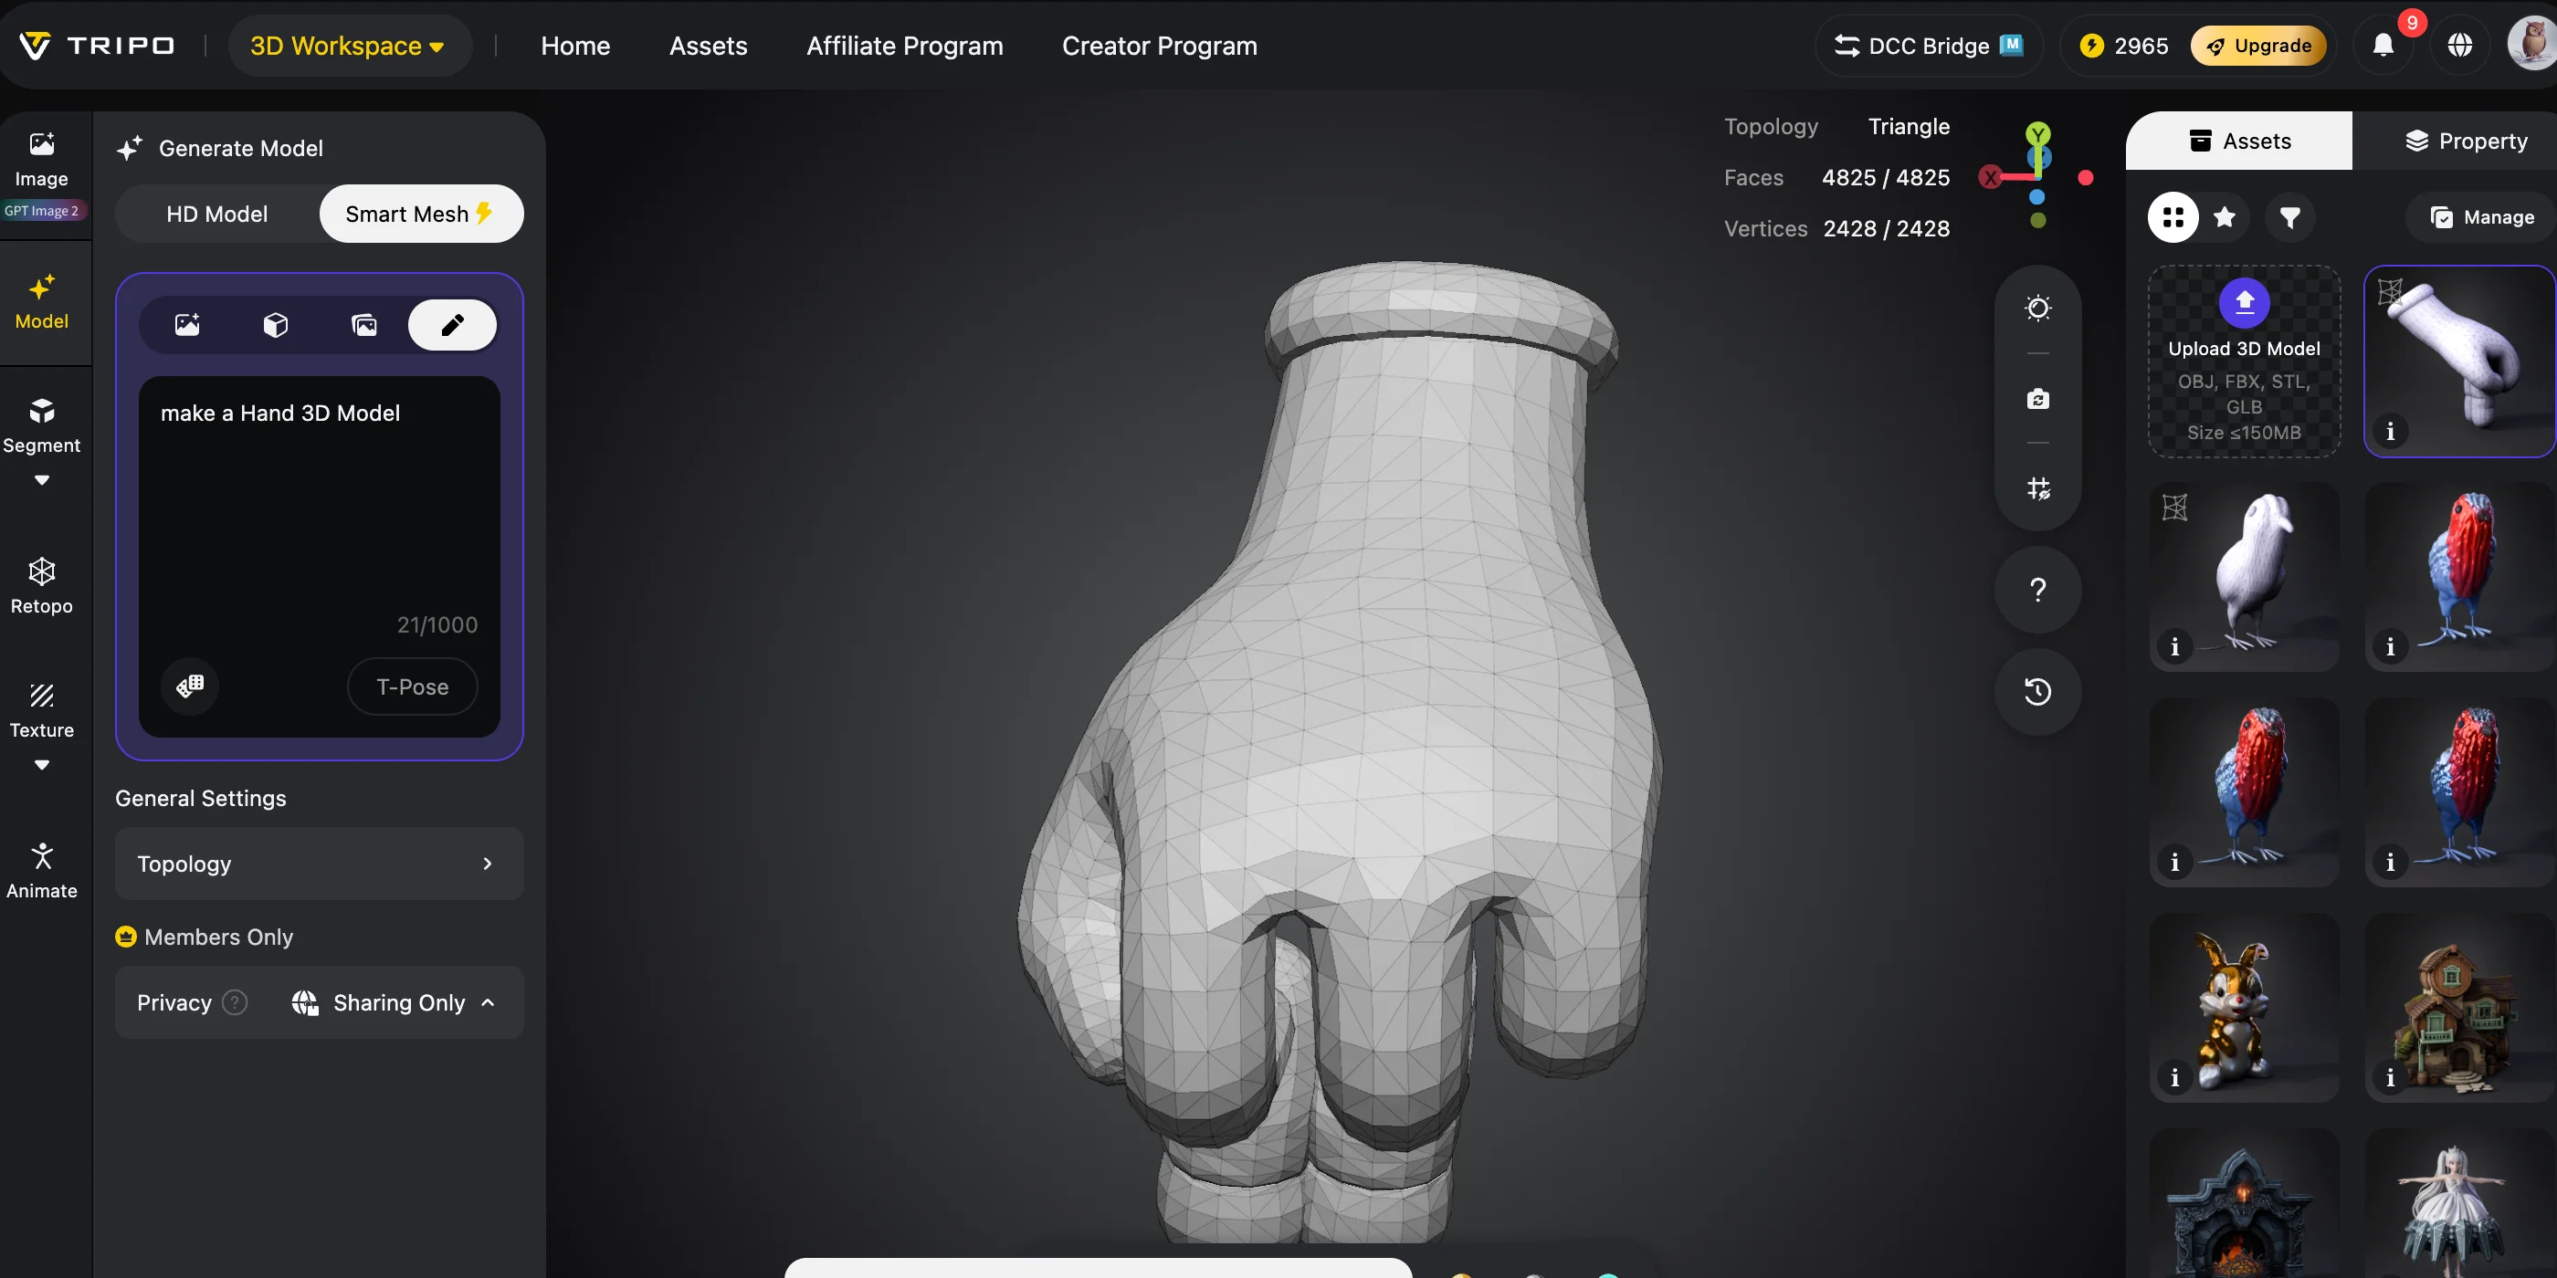Select the wooden house asset thumbnail
This screenshot has height=1278, width=2557.
(2459, 1007)
